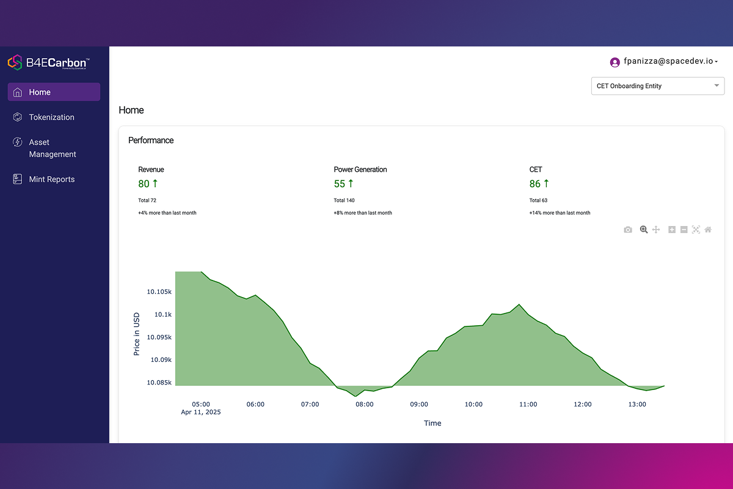The height and width of the screenshot is (489, 733).
Task: Click the 'Total 140' text
Action: (x=344, y=200)
